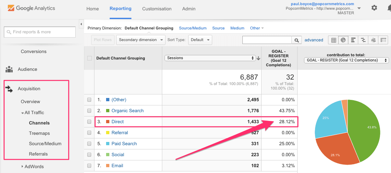Image resolution: width=391 pixels, height=173 pixels.
Task: Check the Social row checkbox
Action: point(90,155)
